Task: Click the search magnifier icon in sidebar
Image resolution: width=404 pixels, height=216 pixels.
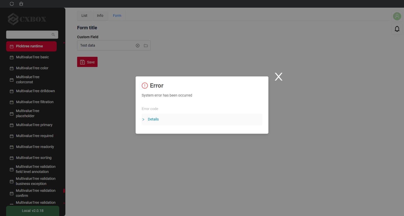Action: pyautogui.click(x=53, y=35)
